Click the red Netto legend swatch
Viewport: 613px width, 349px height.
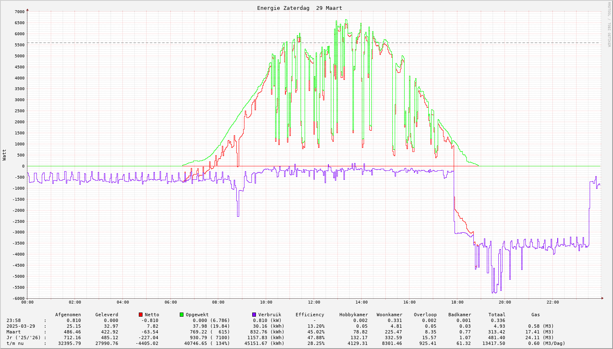click(x=140, y=315)
